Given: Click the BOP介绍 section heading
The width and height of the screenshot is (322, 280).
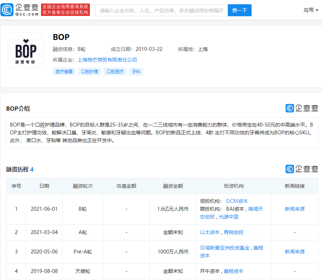Looking at the screenshot, I should pos(18,109).
